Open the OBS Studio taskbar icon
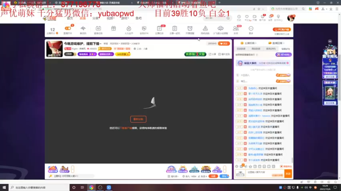Viewport: 341px width, 191px height. [100, 187]
